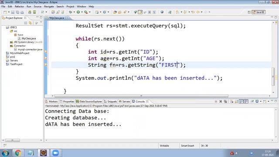Switch to the Properties tab
The height and width of the screenshot is (157, 279).
coord(67,102)
